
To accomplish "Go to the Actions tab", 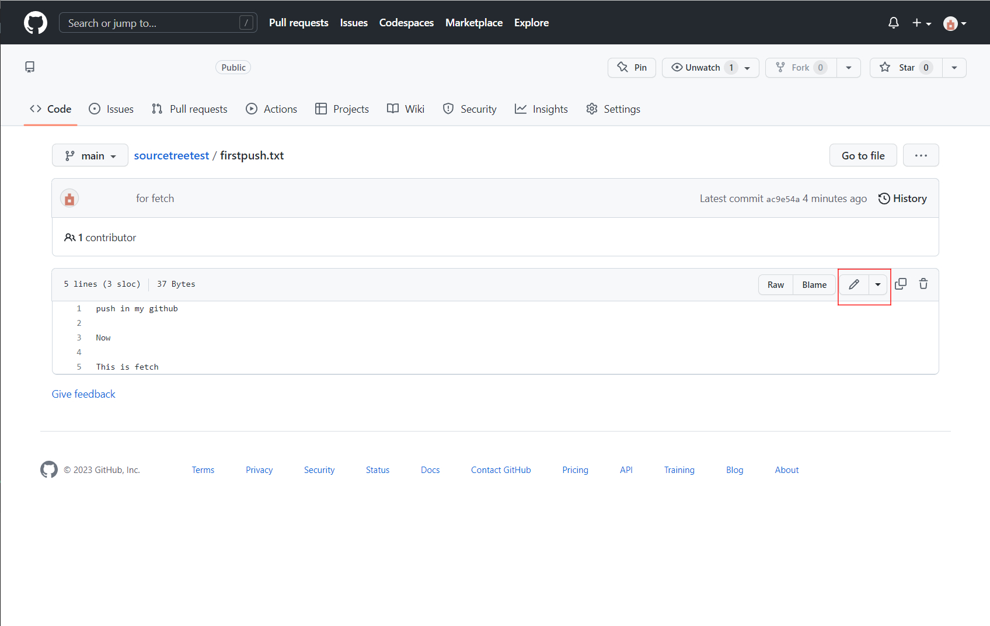I will (271, 109).
